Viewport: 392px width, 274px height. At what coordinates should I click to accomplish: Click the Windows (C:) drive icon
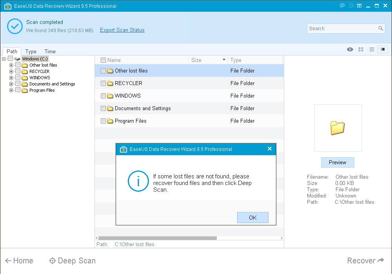(17, 59)
